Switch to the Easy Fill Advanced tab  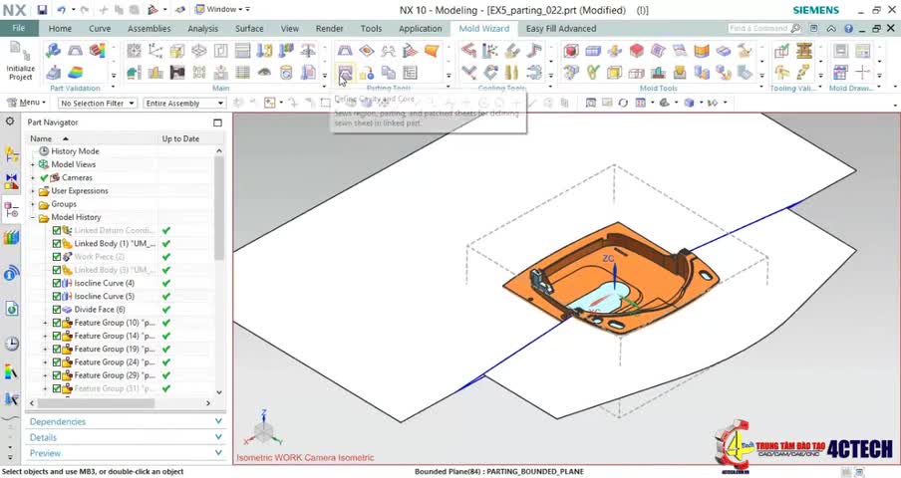[x=561, y=28]
